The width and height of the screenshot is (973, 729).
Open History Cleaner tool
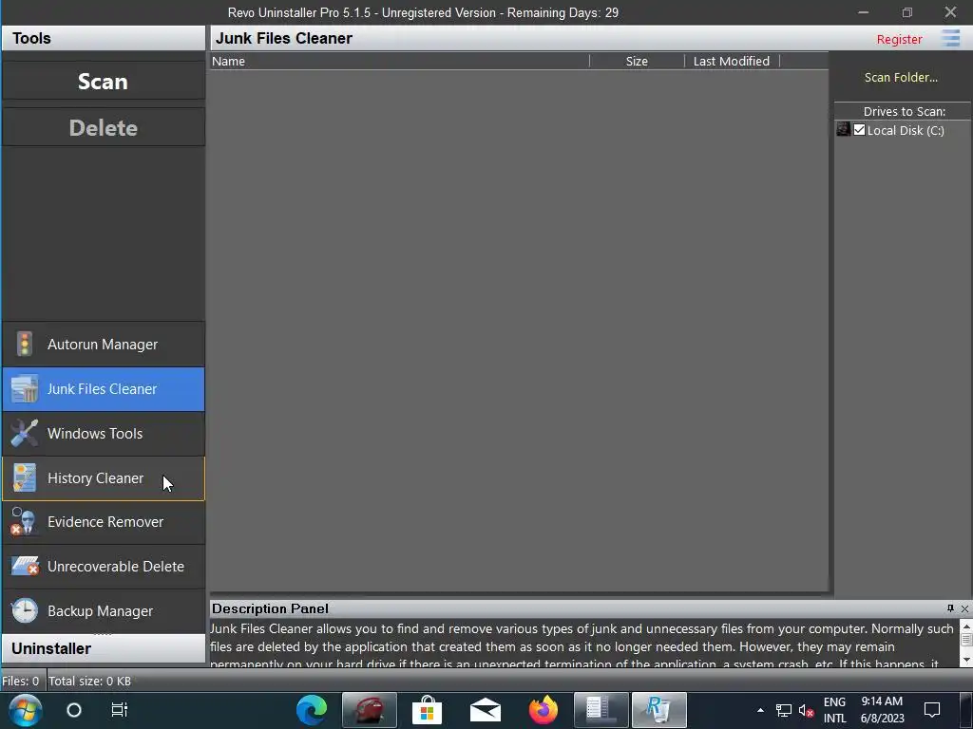(103, 478)
